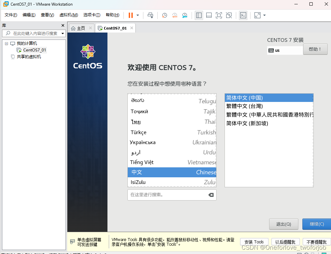Select Telugu in the language list
The image size is (331, 254).
172,101
